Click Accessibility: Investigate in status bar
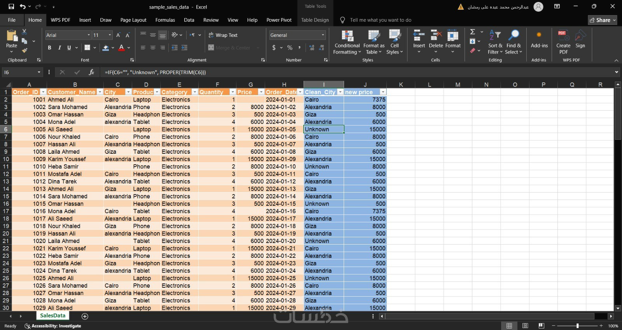Screen dimensions: 622x330 [53, 326]
